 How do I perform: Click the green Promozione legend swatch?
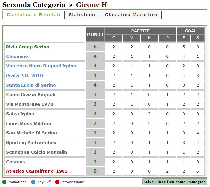4,182
